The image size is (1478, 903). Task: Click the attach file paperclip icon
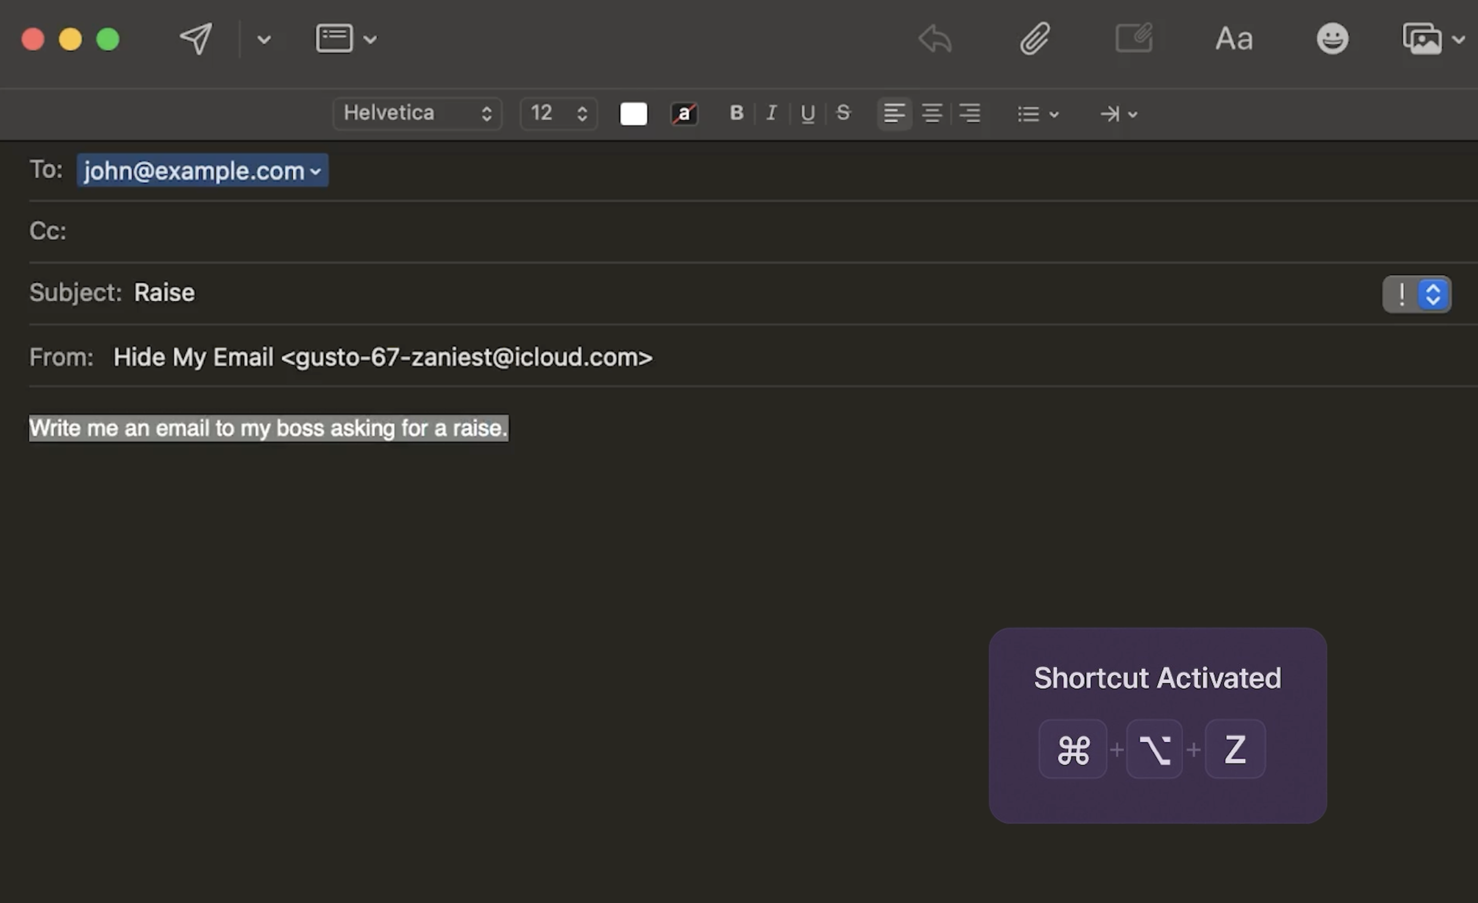click(1035, 39)
